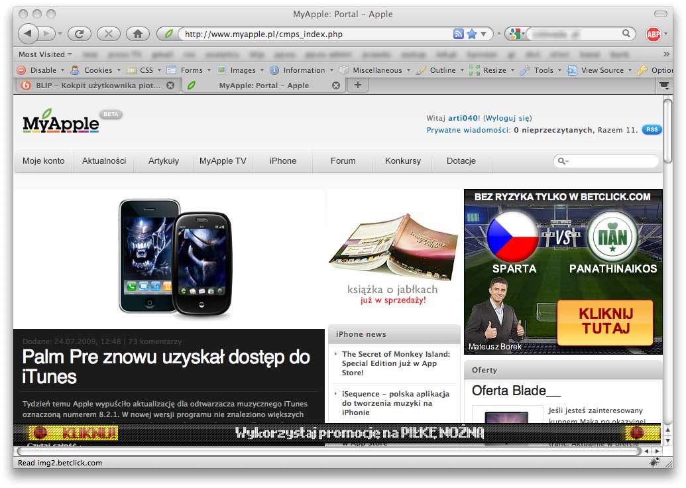Bookmark this page with the star icon
Image resolution: width=686 pixels, height=488 pixels.
click(x=472, y=34)
